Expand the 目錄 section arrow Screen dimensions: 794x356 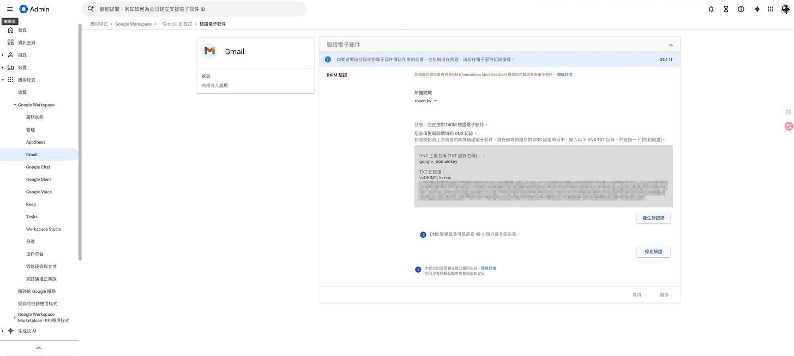click(x=3, y=55)
